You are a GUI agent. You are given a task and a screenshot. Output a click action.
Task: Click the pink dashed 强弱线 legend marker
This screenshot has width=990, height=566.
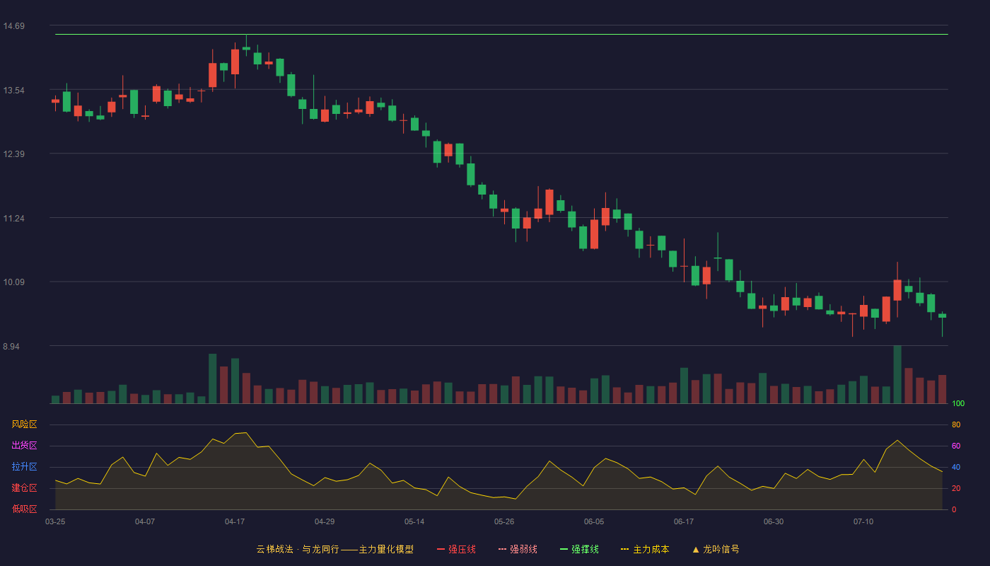click(502, 549)
